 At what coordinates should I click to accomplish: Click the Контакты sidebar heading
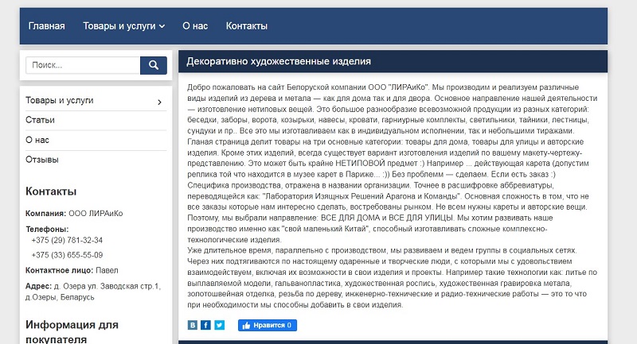51,191
